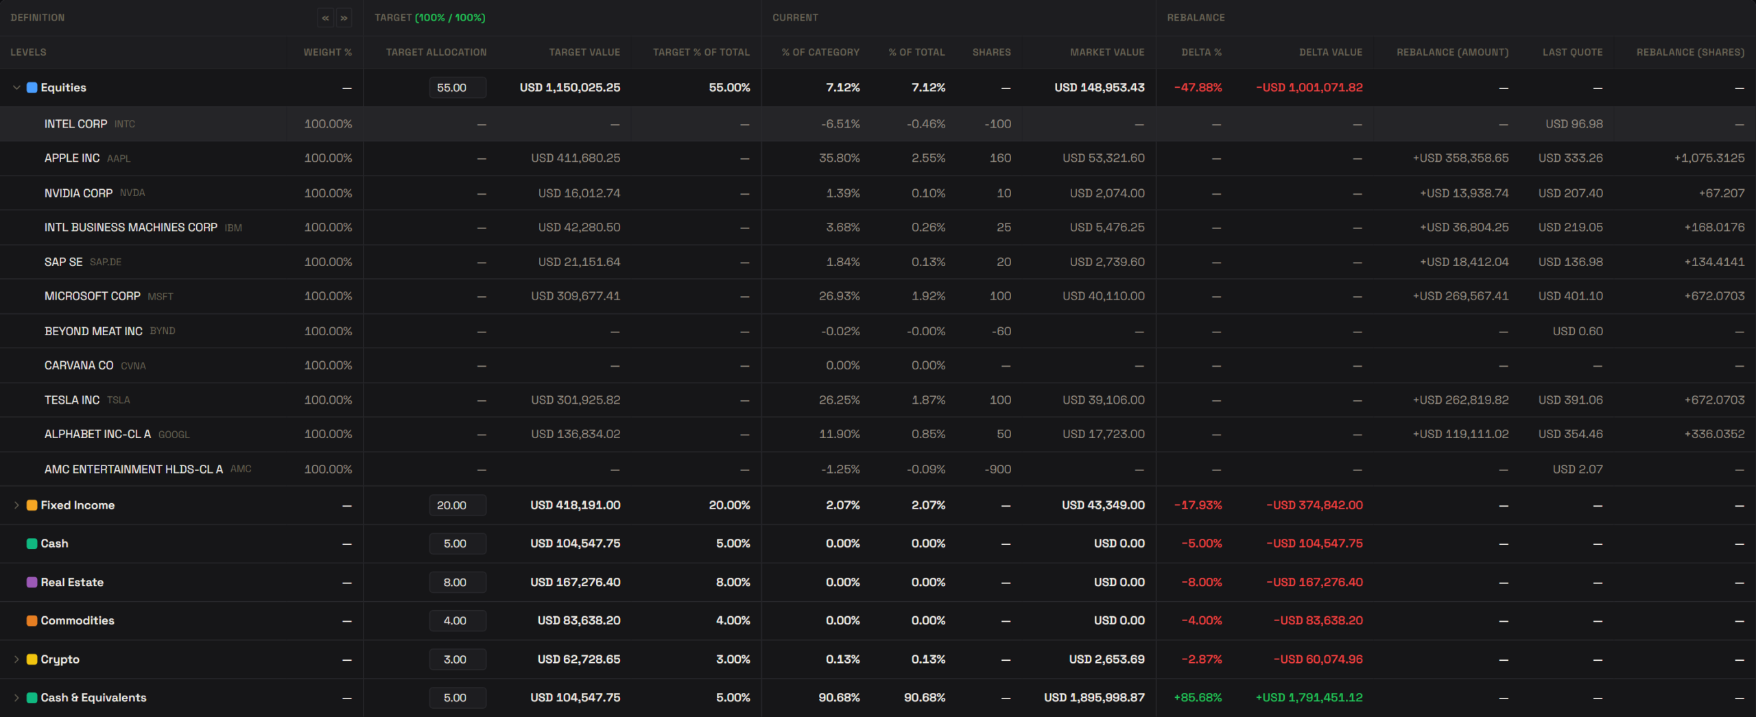1756x717 pixels.
Task: Select the NVIDIA CORP row
Action: [x=878, y=193]
